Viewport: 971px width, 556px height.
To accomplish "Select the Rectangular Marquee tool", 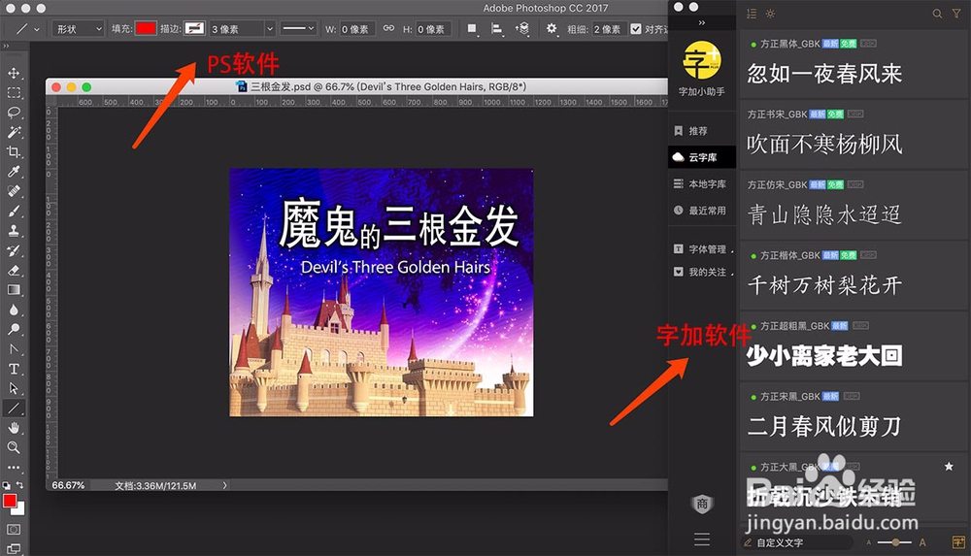I will pyautogui.click(x=14, y=93).
